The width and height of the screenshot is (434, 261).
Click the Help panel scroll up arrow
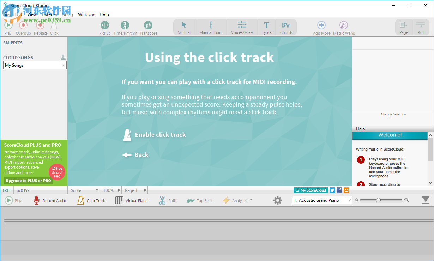tap(431, 135)
